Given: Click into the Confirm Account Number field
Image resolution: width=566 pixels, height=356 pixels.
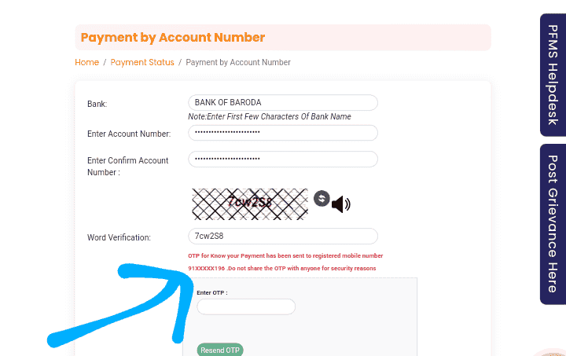Looking at the screenshot, I should tap(283, 159).
